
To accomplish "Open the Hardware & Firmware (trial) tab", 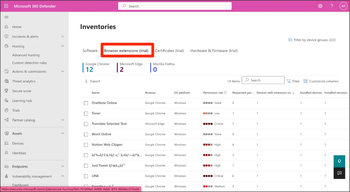I will [x=214, y=51].
